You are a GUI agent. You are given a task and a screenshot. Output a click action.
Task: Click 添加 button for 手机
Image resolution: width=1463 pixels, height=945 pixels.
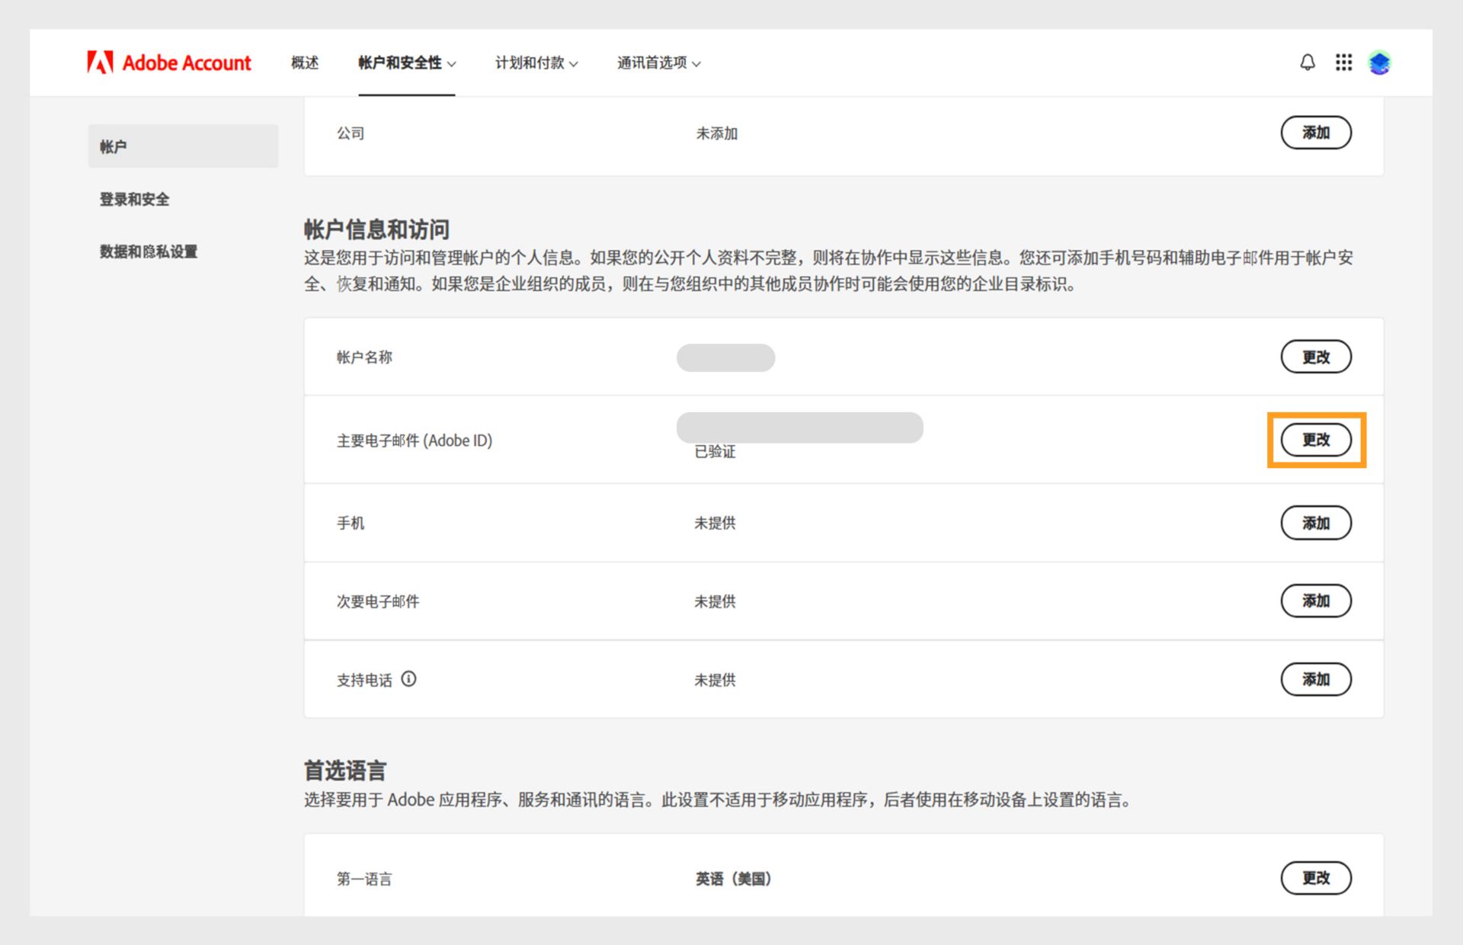[x=1316, y=523]
